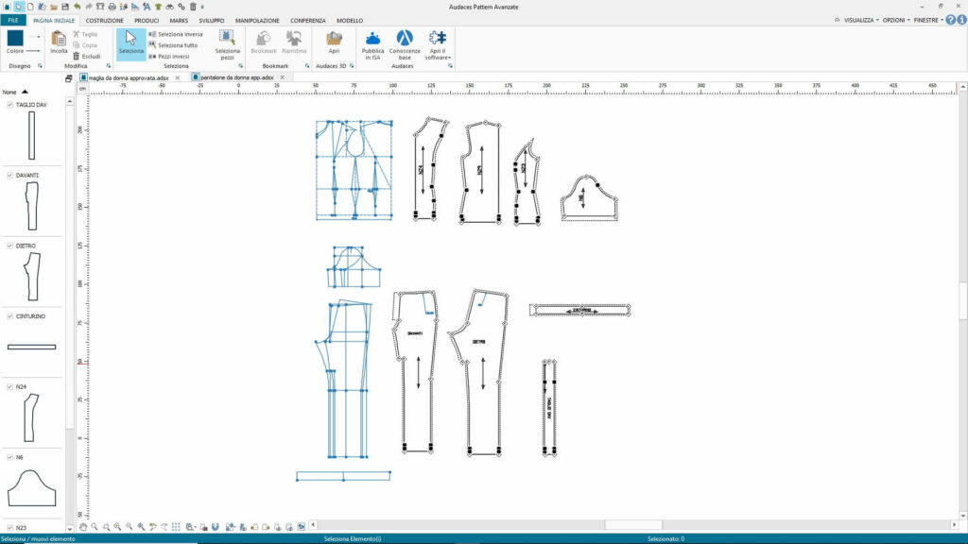
Task: Click Seleziona inversa option
Action: pos(176,35)
